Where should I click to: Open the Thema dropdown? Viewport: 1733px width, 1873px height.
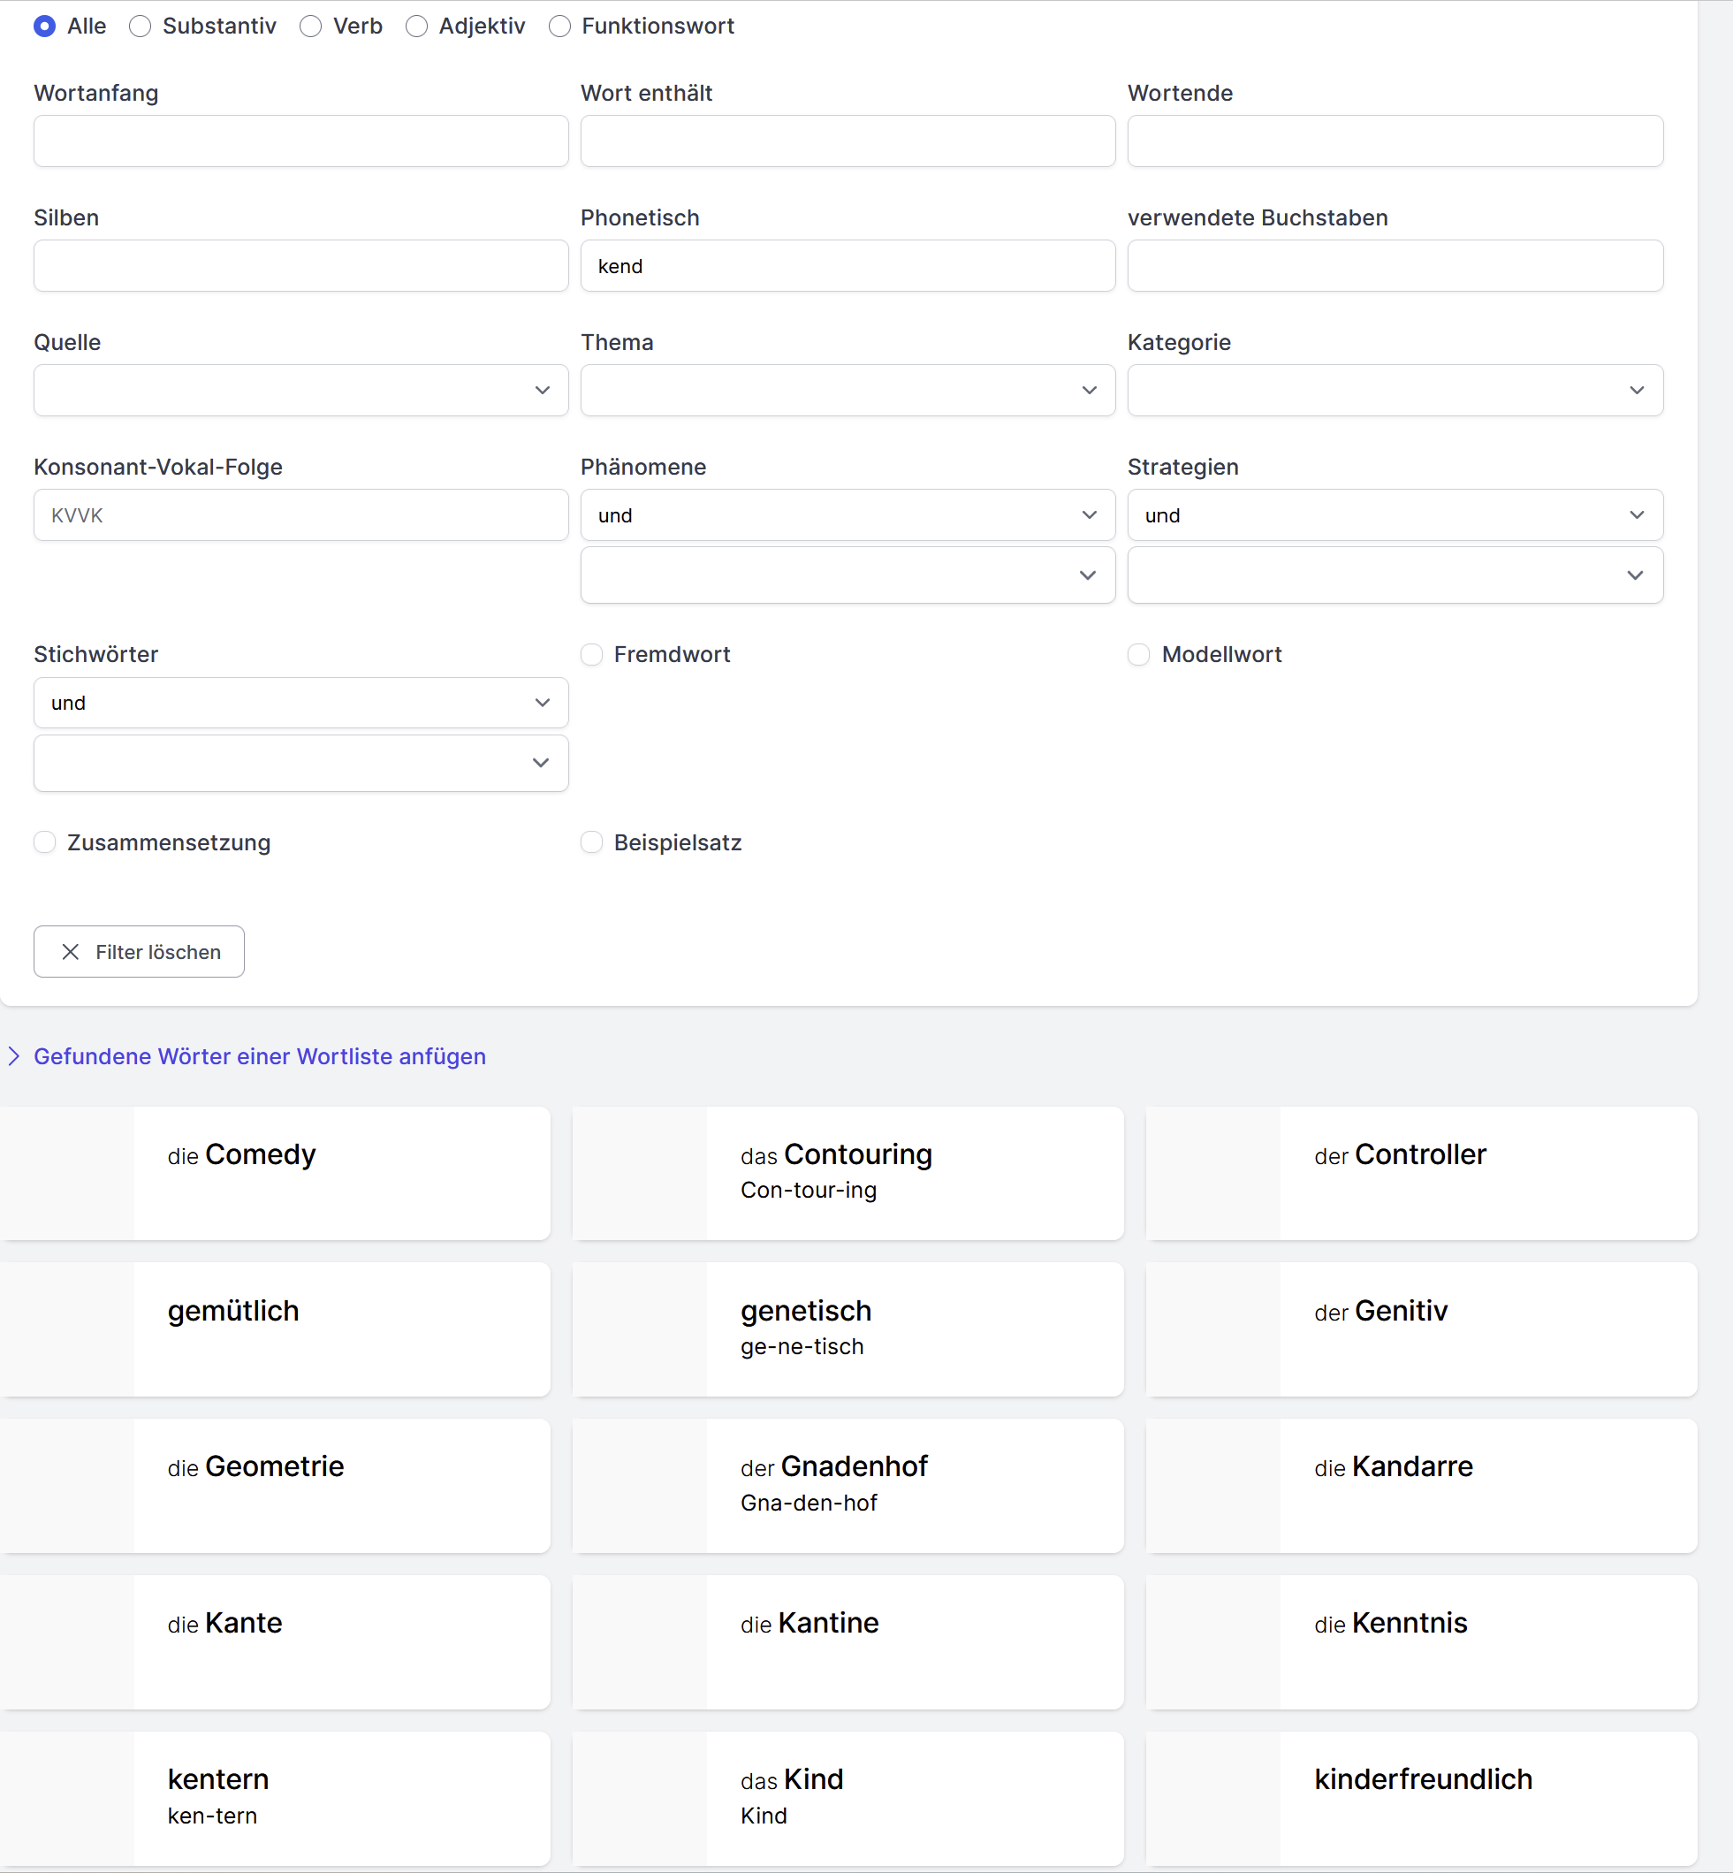click(847, 390)
